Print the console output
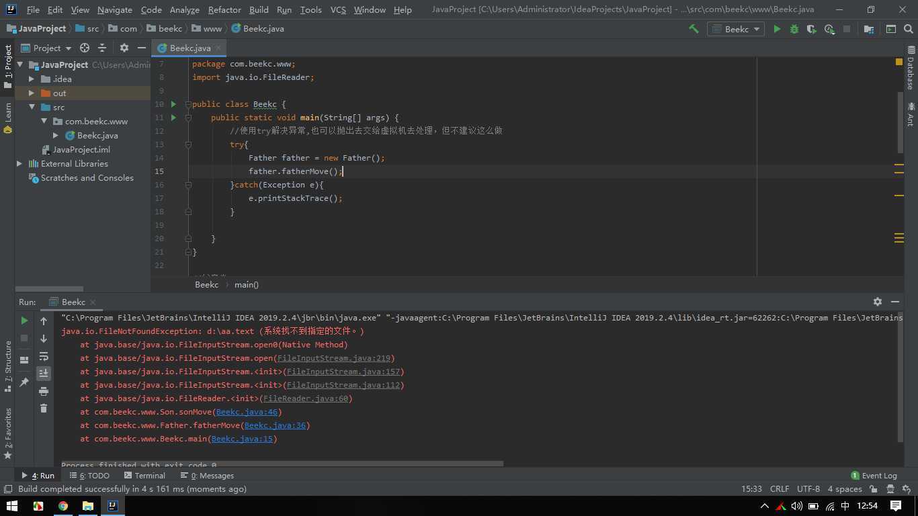This screenshot has width=918, height=516. pos(44,391)
